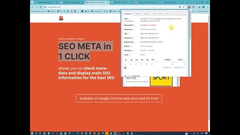This screenshot has height=135, width=240.
Task: Open the Robots.txt link
Action: click(x=166, y=67)
